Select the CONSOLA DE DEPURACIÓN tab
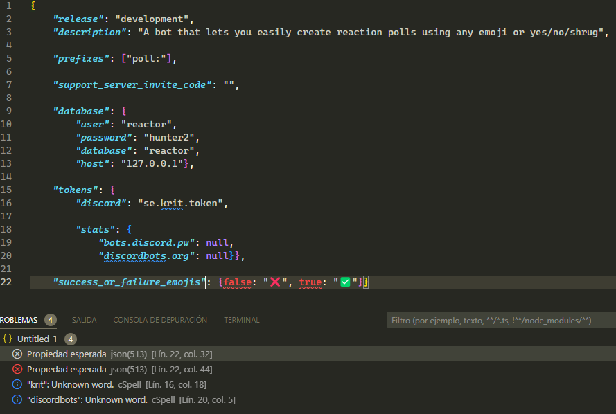 point(160,319)
